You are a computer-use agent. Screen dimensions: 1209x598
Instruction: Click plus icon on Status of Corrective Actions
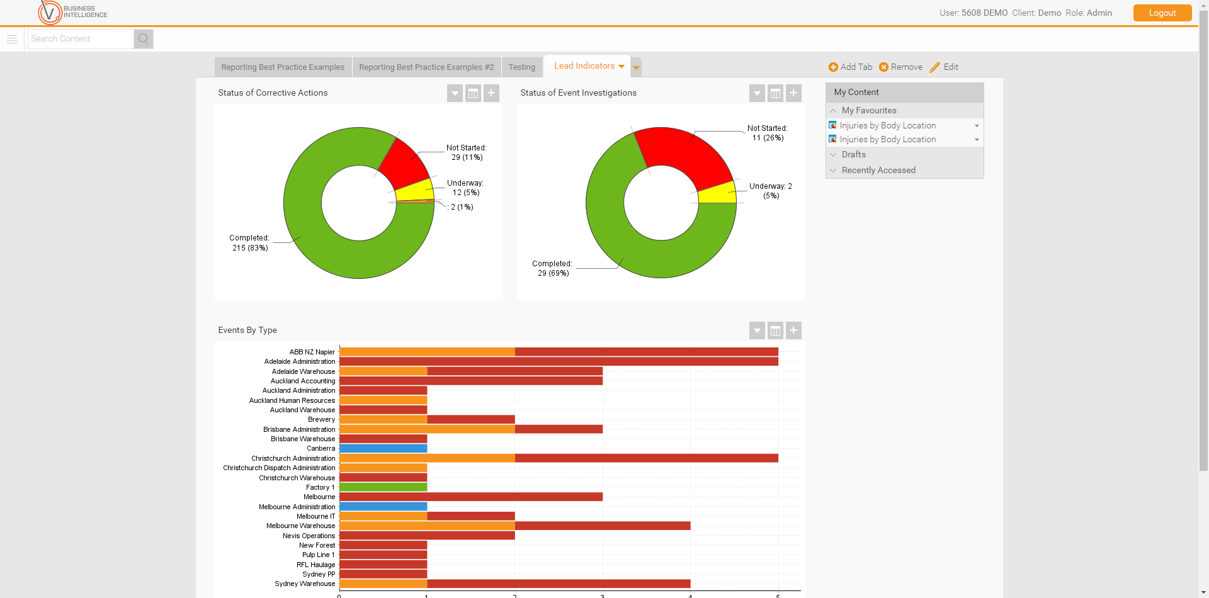pyautogui.click(x=491, y=94)
